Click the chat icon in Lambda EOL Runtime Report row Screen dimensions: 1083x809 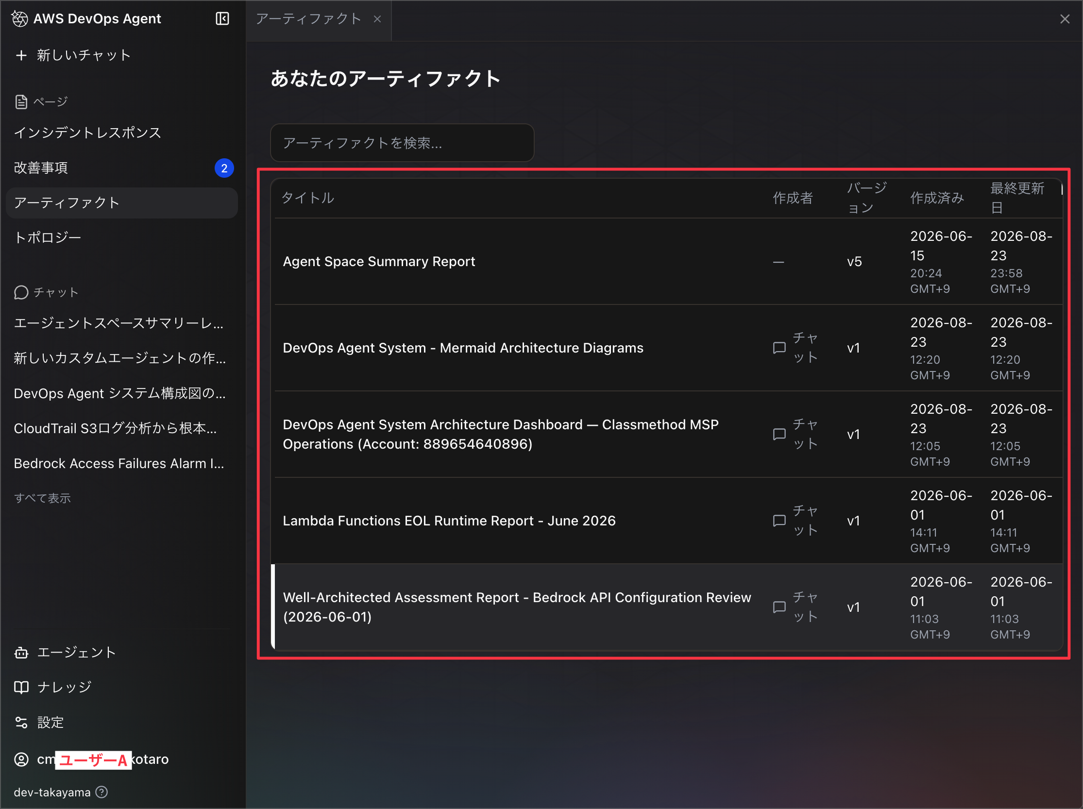point(779,521)
